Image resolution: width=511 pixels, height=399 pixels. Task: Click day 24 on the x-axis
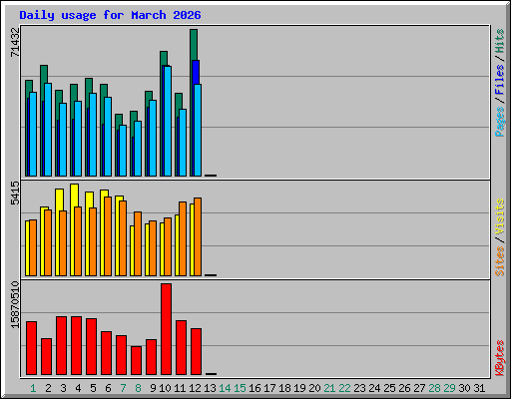point(374,388)
